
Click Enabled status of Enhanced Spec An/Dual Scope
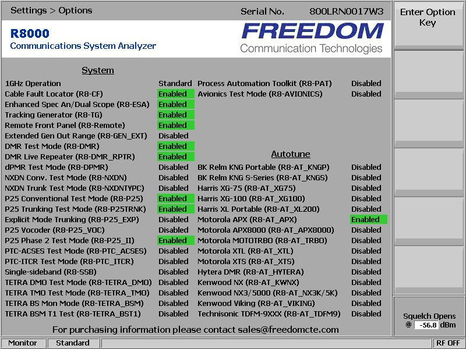(x=176, y=105)
